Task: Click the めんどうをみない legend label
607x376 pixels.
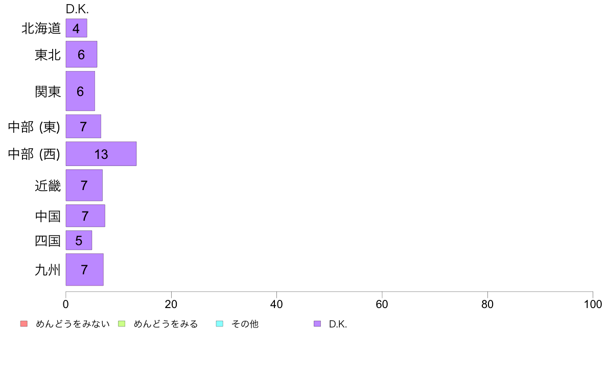Action: [73, 324]
